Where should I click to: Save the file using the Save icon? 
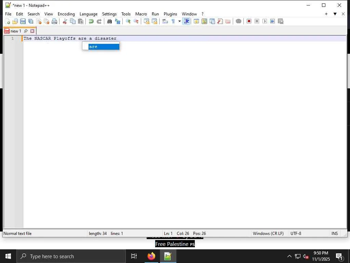(x=23, y=21)
